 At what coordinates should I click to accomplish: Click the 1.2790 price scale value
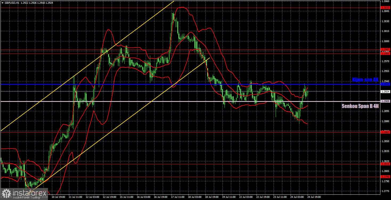coord(385,181)
